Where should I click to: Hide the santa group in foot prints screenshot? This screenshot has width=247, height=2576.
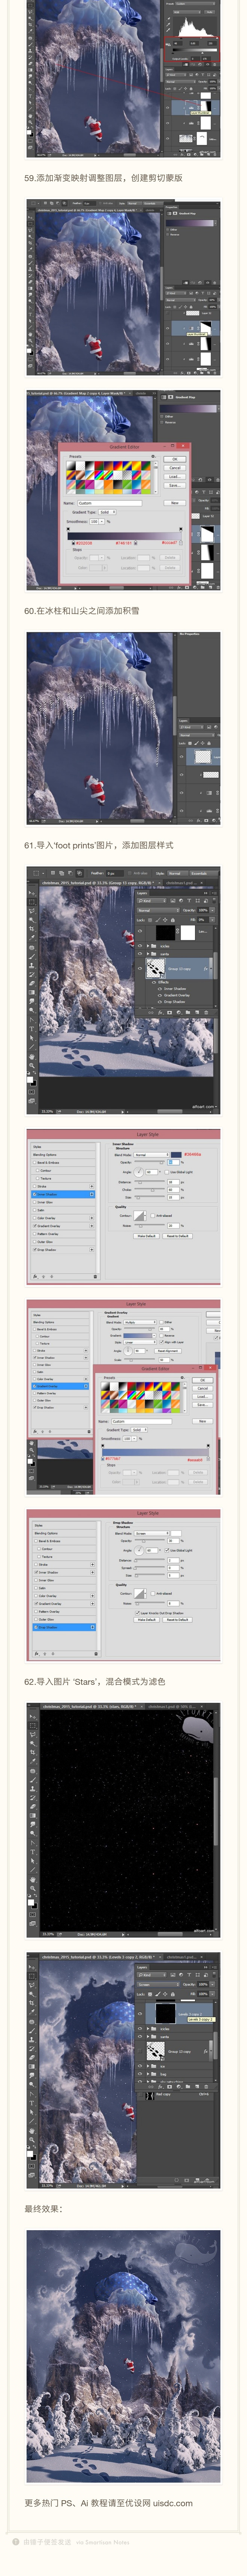140,954
